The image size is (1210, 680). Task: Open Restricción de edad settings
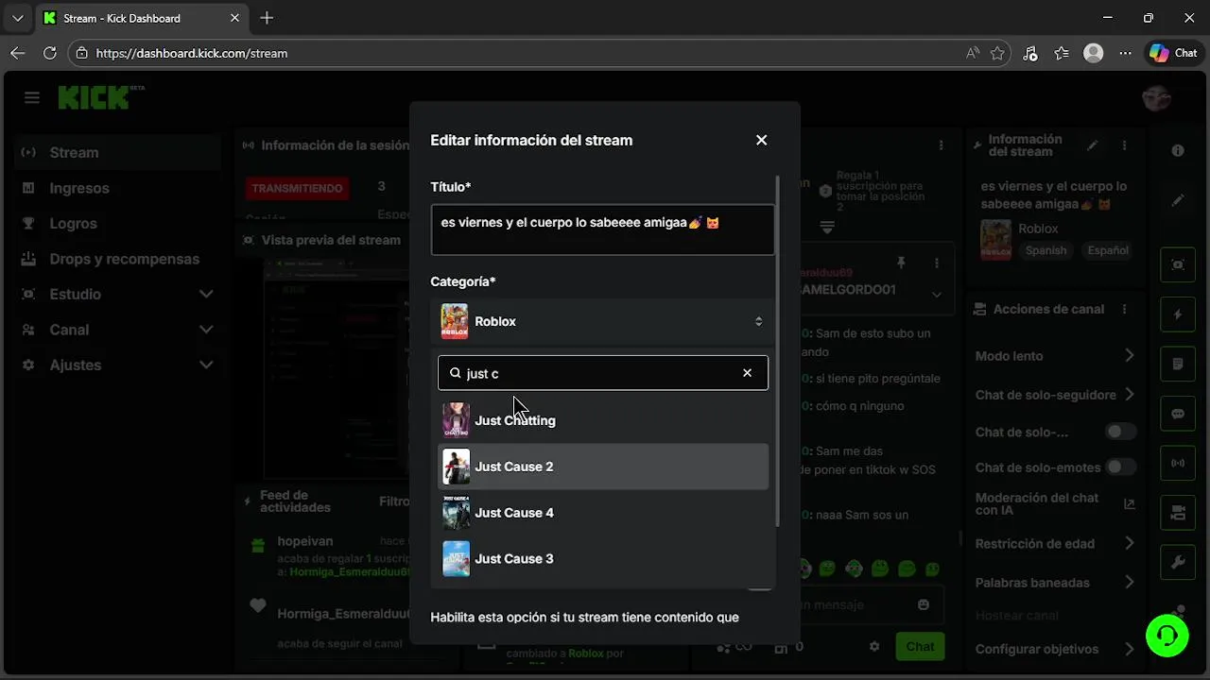(1055, 544)
